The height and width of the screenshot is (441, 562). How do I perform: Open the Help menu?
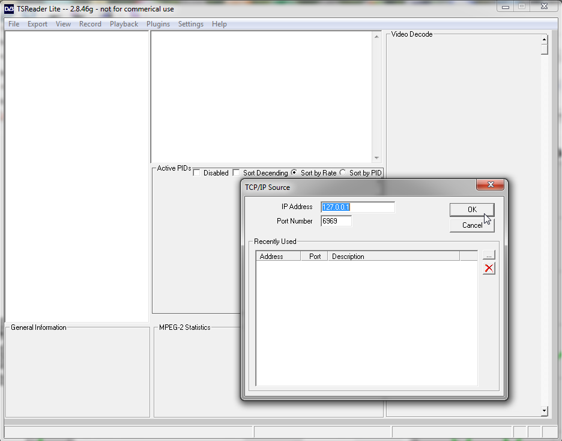219,24
